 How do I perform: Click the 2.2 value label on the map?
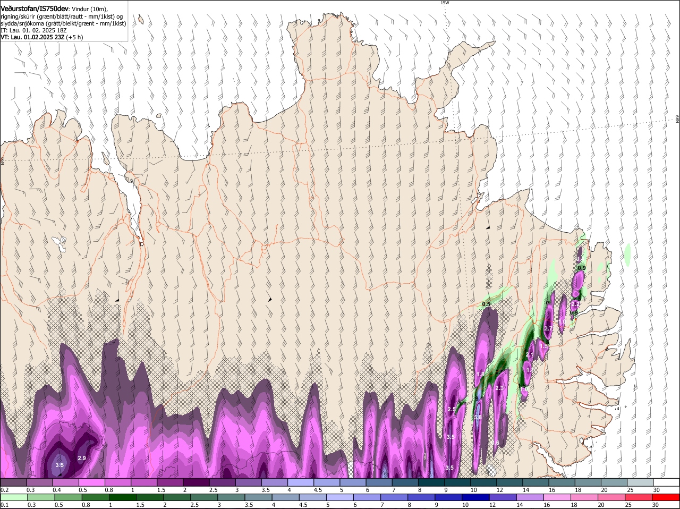[575, 304]
